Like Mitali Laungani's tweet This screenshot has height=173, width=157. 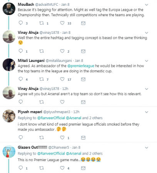[62, 79]
